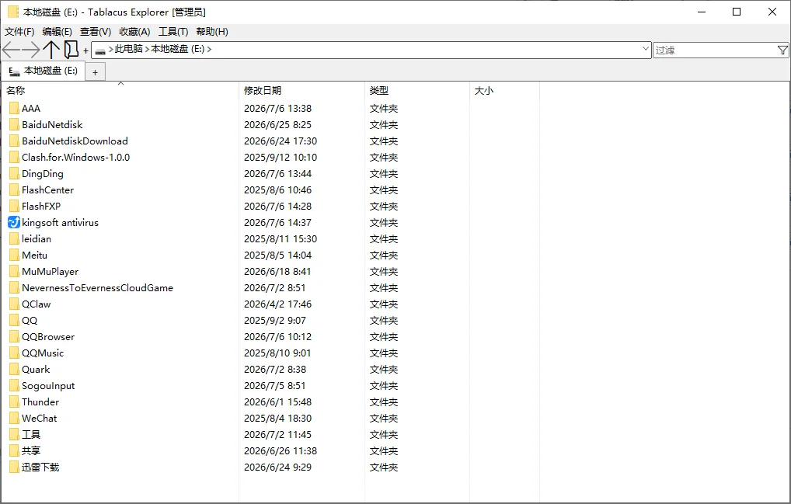Image resolution: width=791 pixels, height=504 pixels.
Task: Click date 2026/6/26 11:38
Action: point(281,450)
